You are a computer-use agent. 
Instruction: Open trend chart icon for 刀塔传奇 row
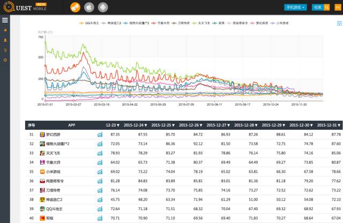pos(100,190)
